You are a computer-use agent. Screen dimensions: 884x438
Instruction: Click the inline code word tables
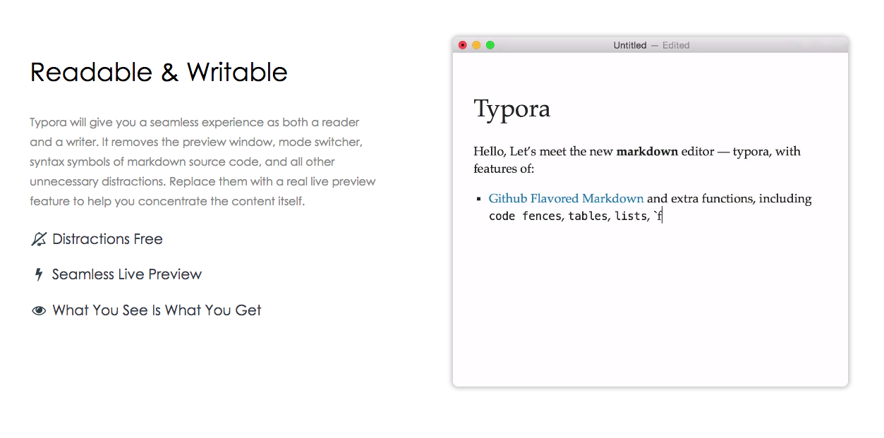click(587, 217)
